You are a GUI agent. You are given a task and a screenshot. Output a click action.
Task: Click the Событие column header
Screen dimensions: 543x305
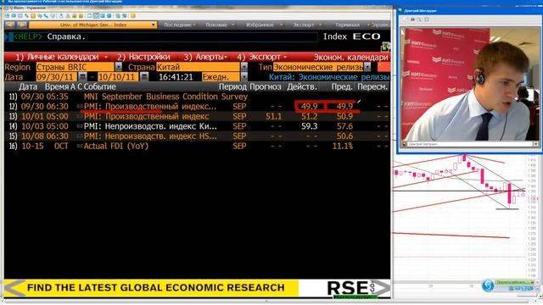point(100,86)
